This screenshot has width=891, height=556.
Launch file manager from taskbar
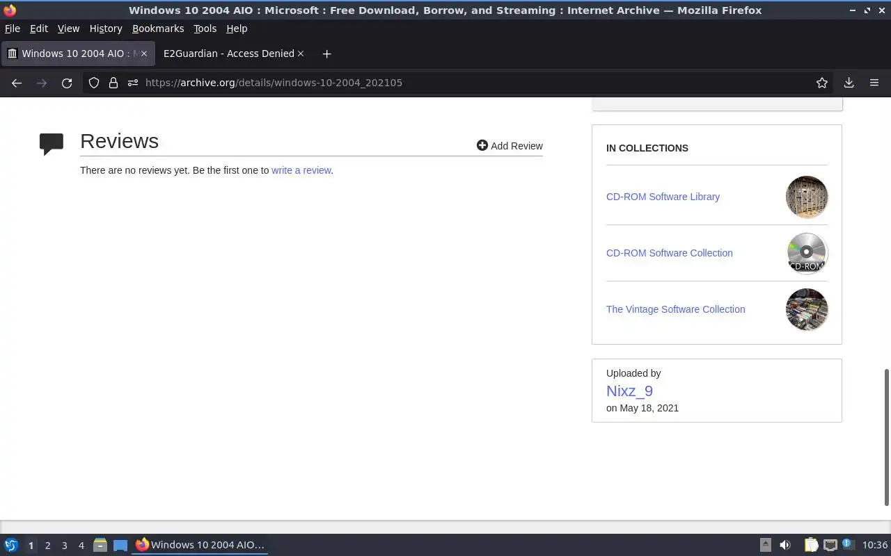[x=100, y=545]
